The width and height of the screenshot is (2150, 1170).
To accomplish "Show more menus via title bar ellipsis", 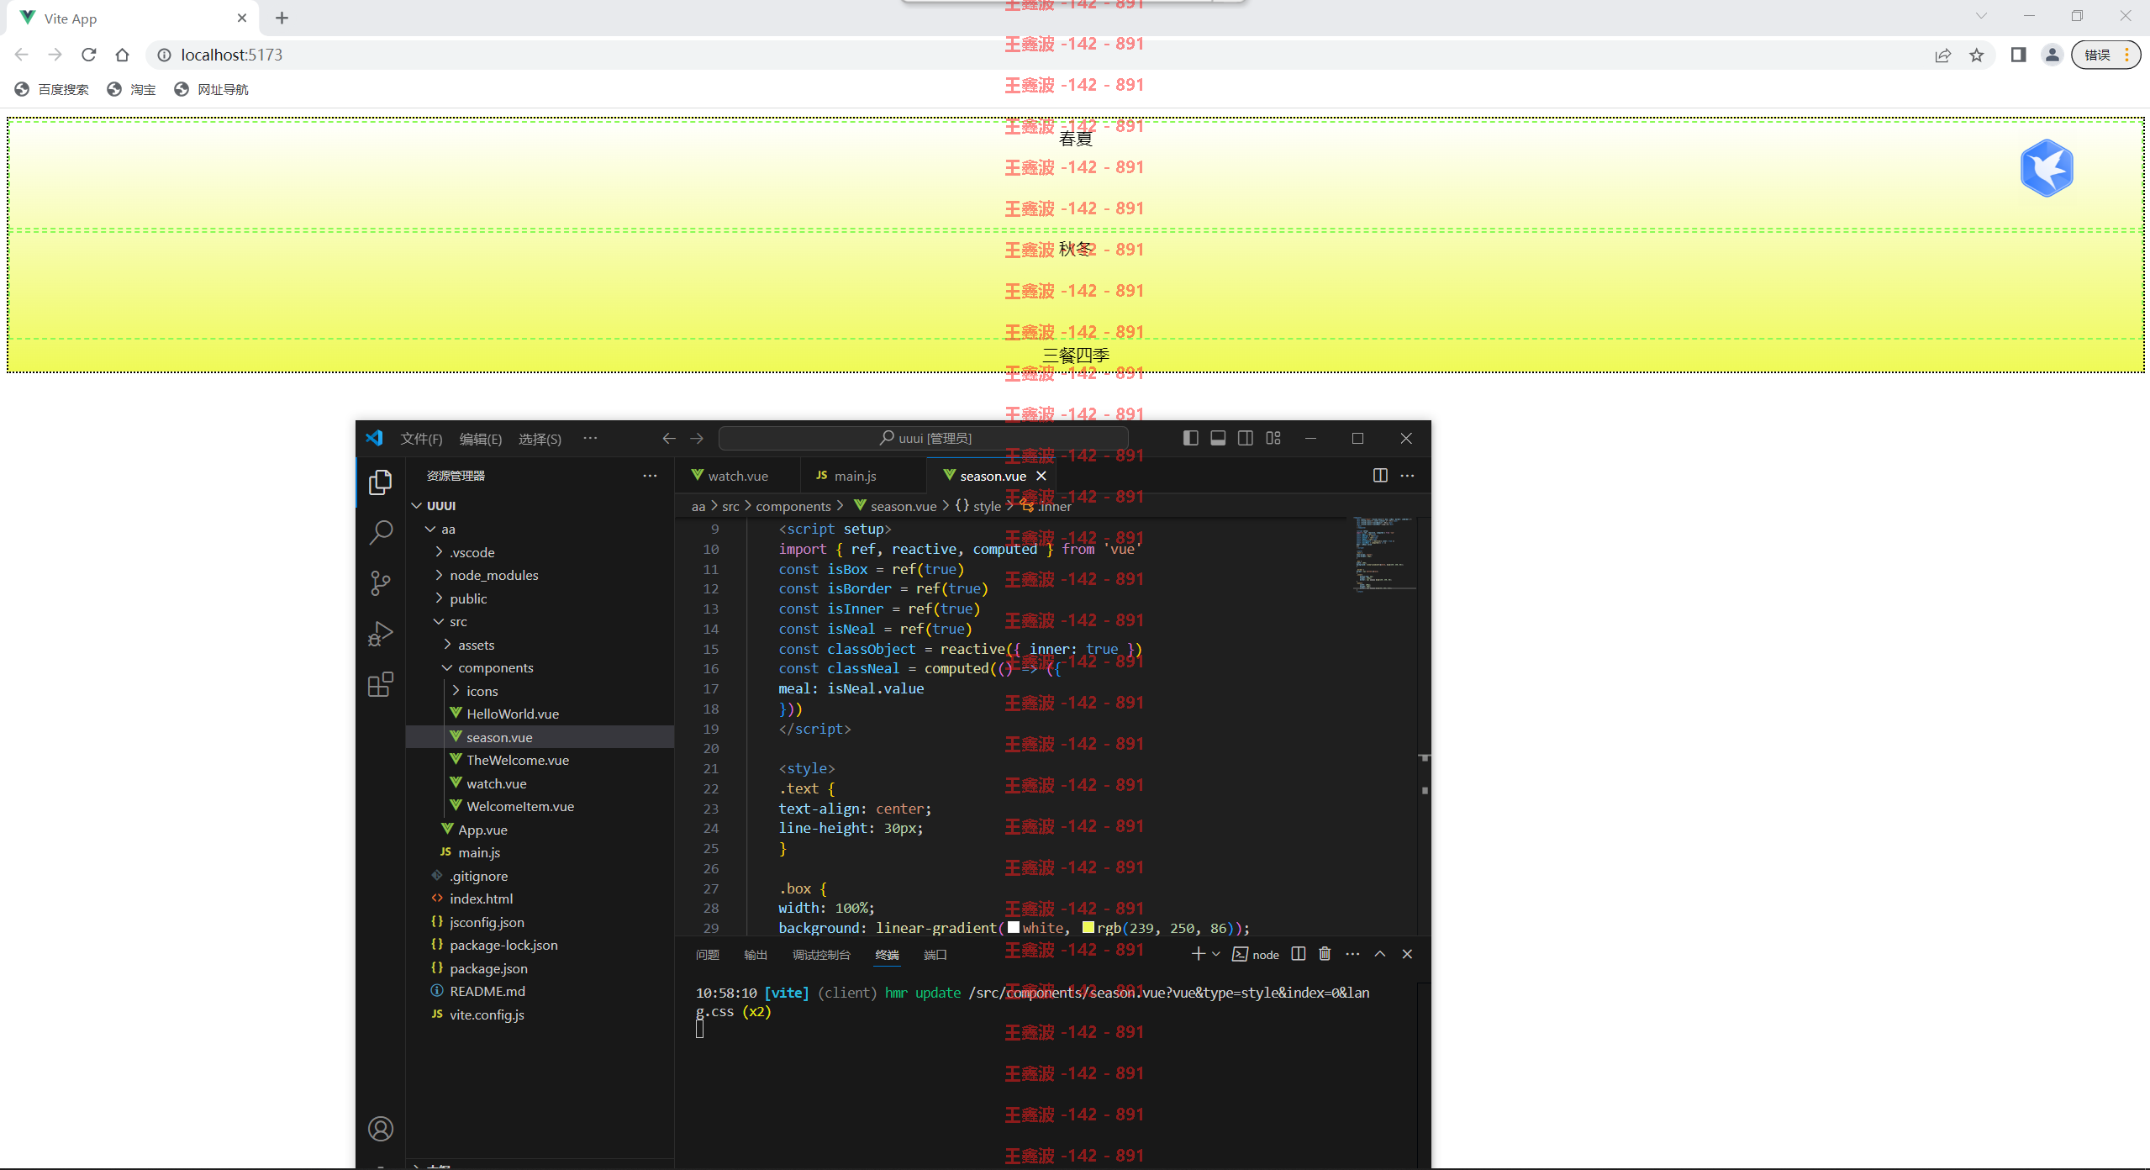I will click(590, 438).
